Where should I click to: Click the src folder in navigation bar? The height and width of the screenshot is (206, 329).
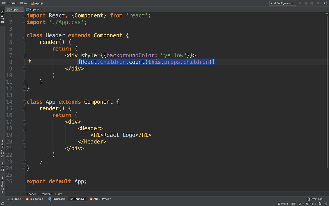24,3
